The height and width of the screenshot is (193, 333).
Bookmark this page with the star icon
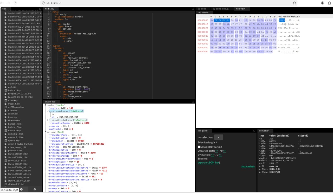click(x=294, y=3)
